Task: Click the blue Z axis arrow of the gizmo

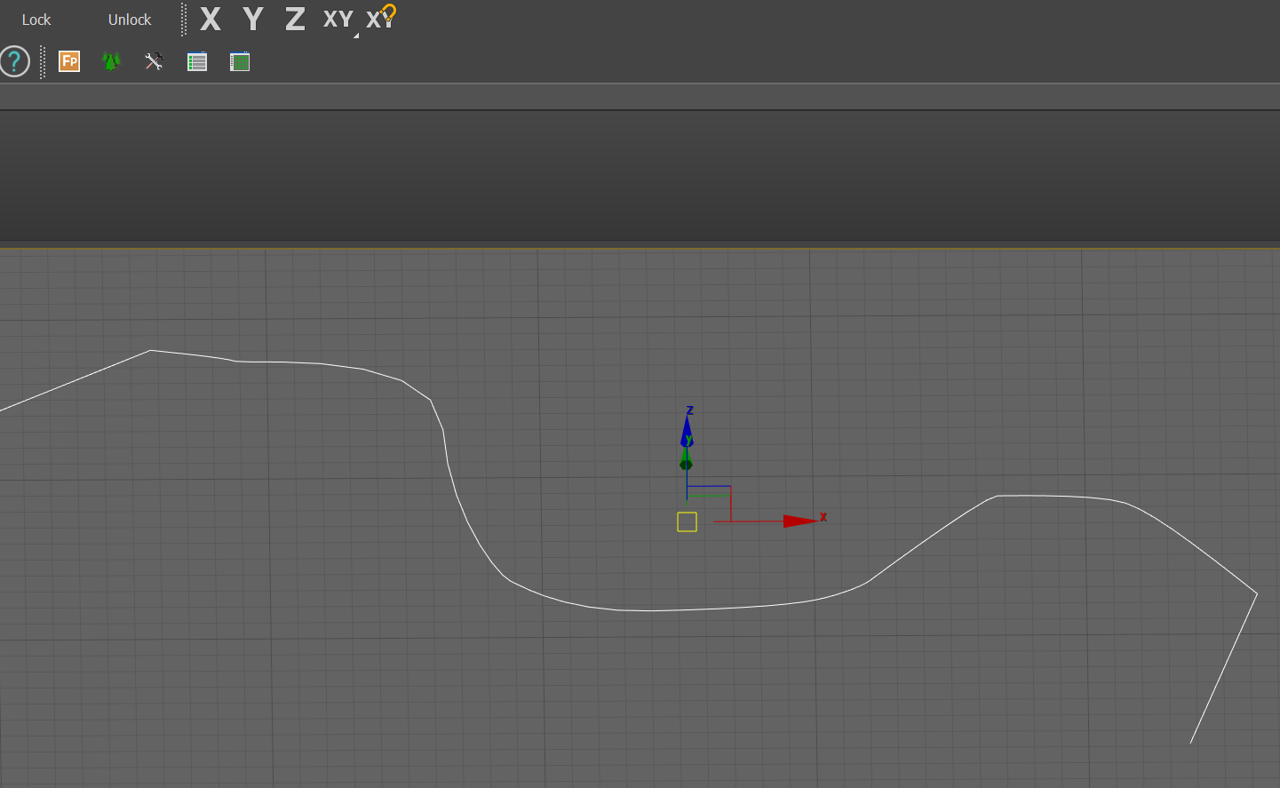Action: tap(686, 429)
